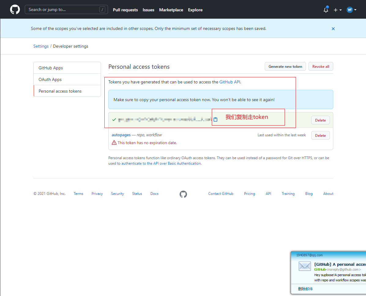Viewport: 366px width, 296px height.
Task: Open Terms footer link
Action: point(78,194)
